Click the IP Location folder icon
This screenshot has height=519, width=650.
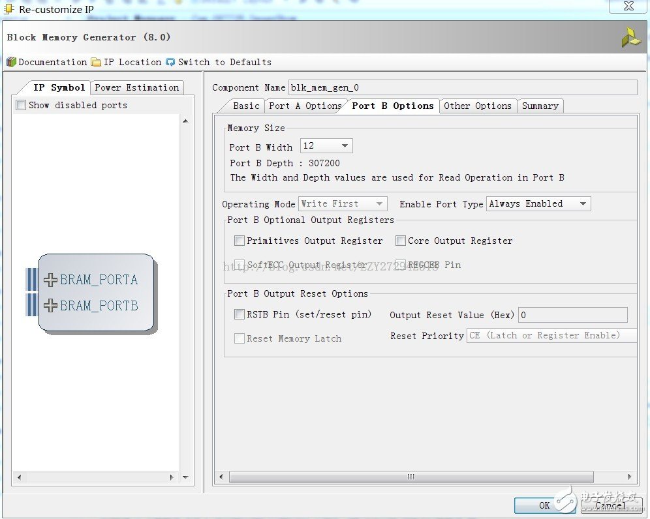(x=96, y=62)
